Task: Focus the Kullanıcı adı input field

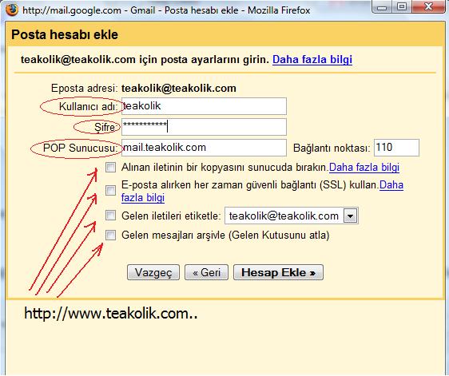Action: pyautogui.click(x=204, y=106)
